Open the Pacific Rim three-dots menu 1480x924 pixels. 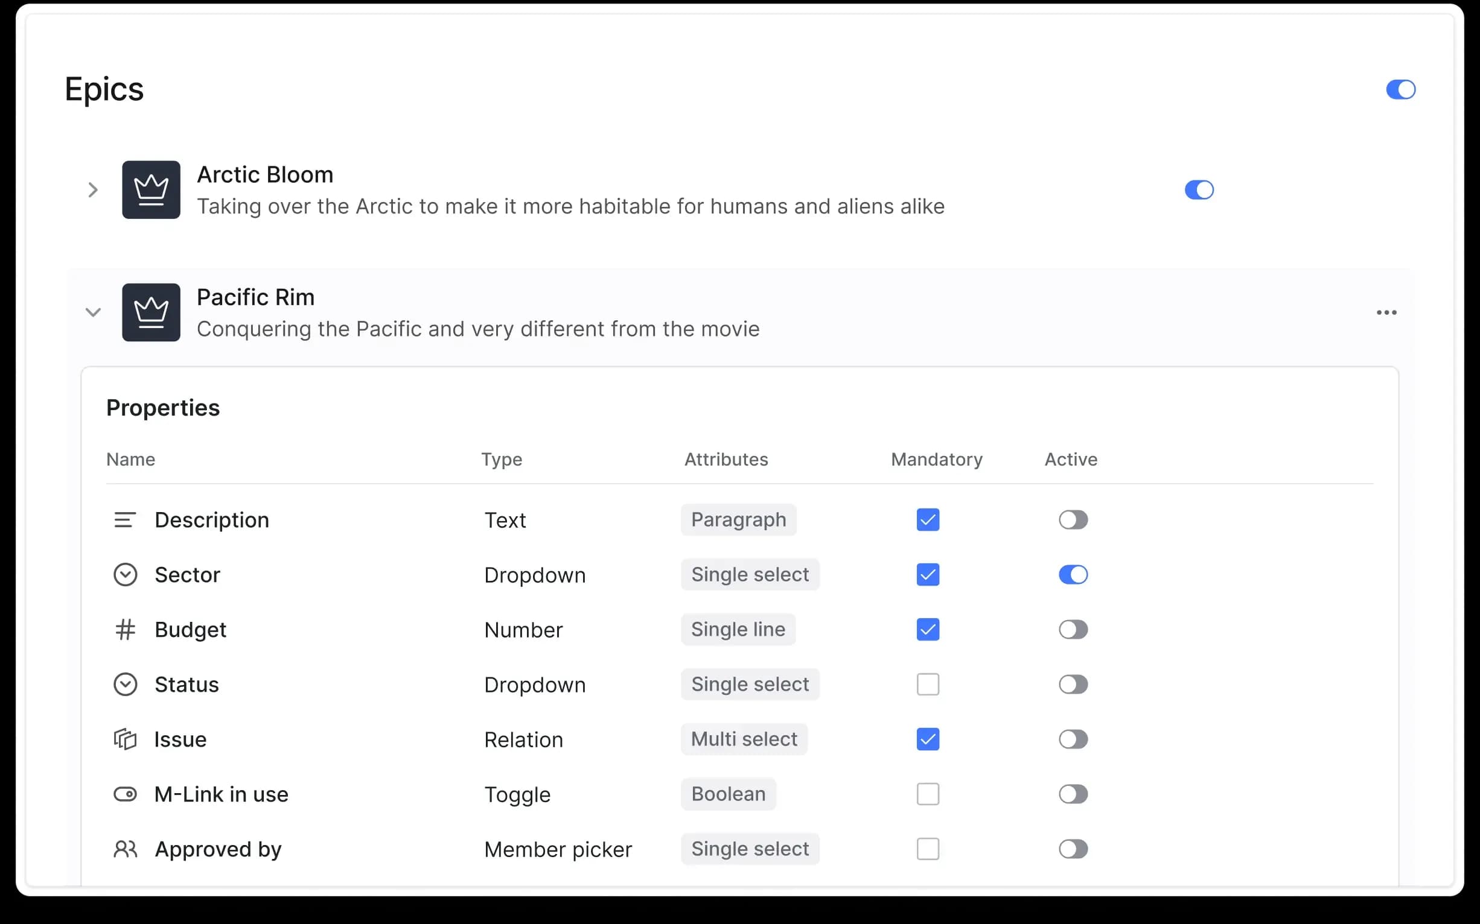coord(1386,312)
